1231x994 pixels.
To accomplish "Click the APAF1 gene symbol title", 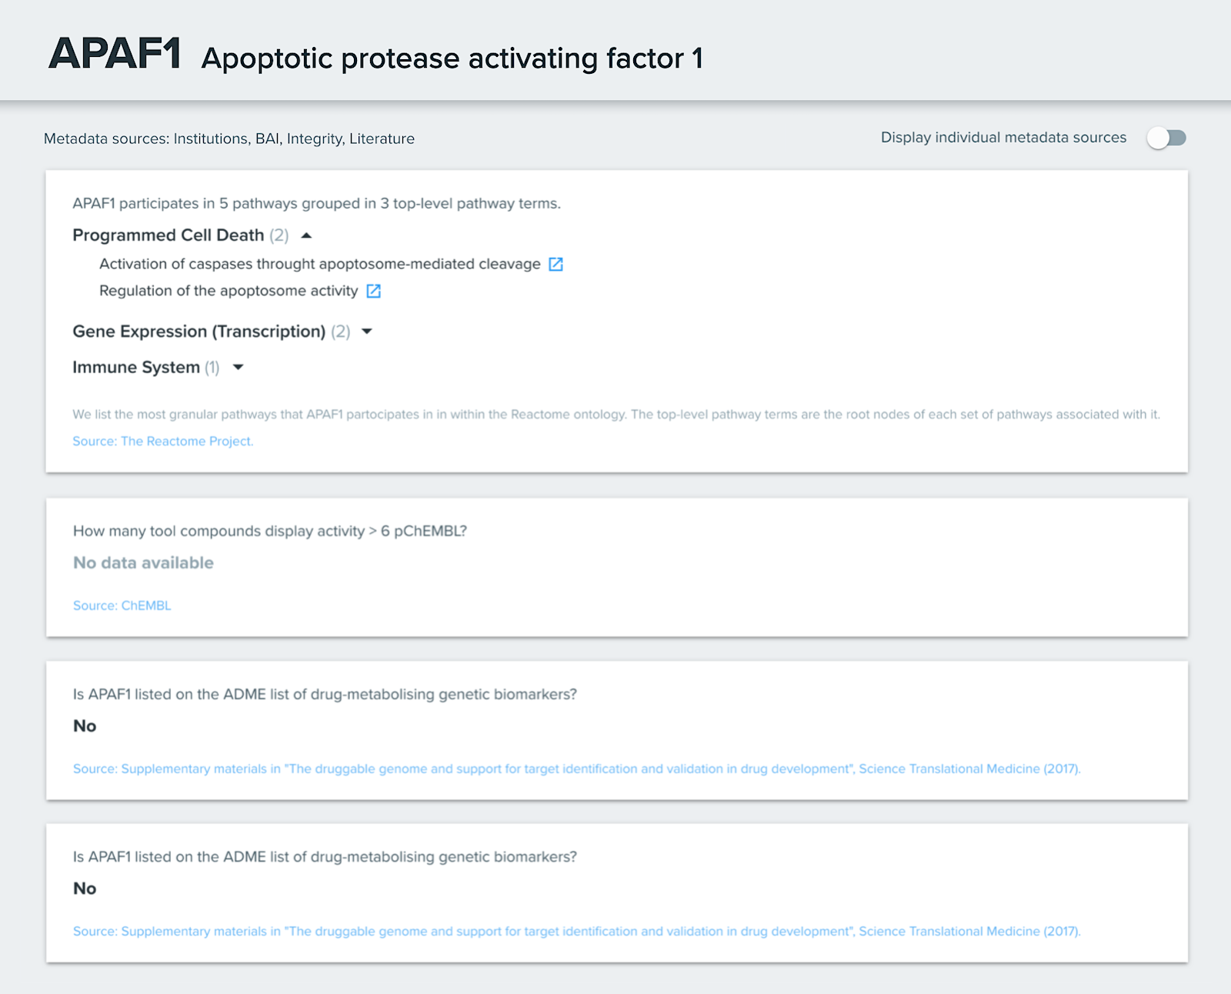I will 115,54.
